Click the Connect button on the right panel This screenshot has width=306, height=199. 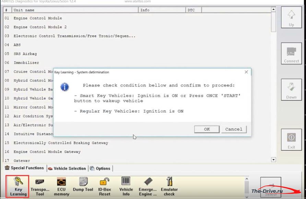[x=291, y=53]
